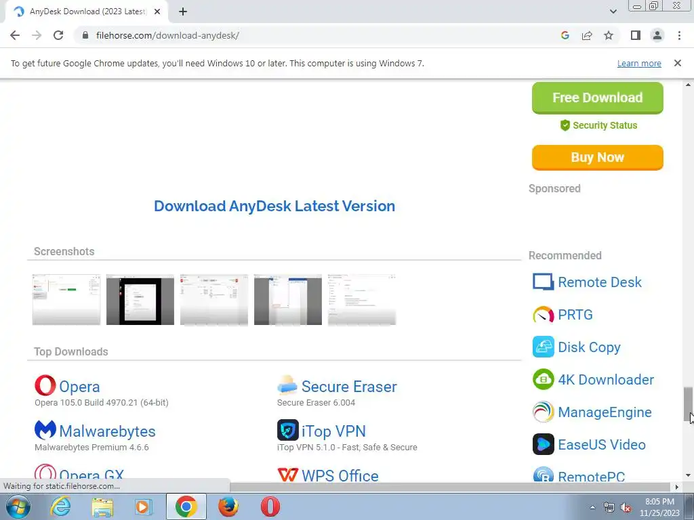Click the address bar URL
Viewport: 694px width, 520px height.
click(167, 35)
